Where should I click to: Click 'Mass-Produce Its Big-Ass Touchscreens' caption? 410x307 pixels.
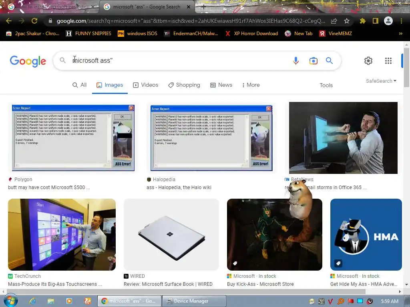[x=55, y=284]
